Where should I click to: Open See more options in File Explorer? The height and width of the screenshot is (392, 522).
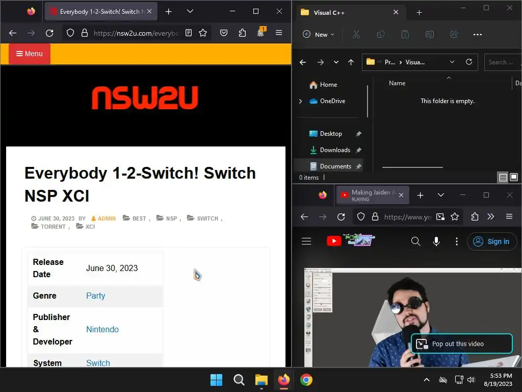(478, 34)
